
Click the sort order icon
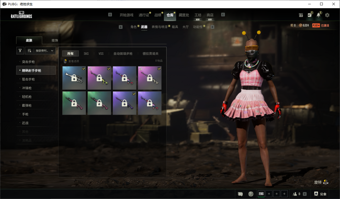pyautogui.click(x=29, y=51)
